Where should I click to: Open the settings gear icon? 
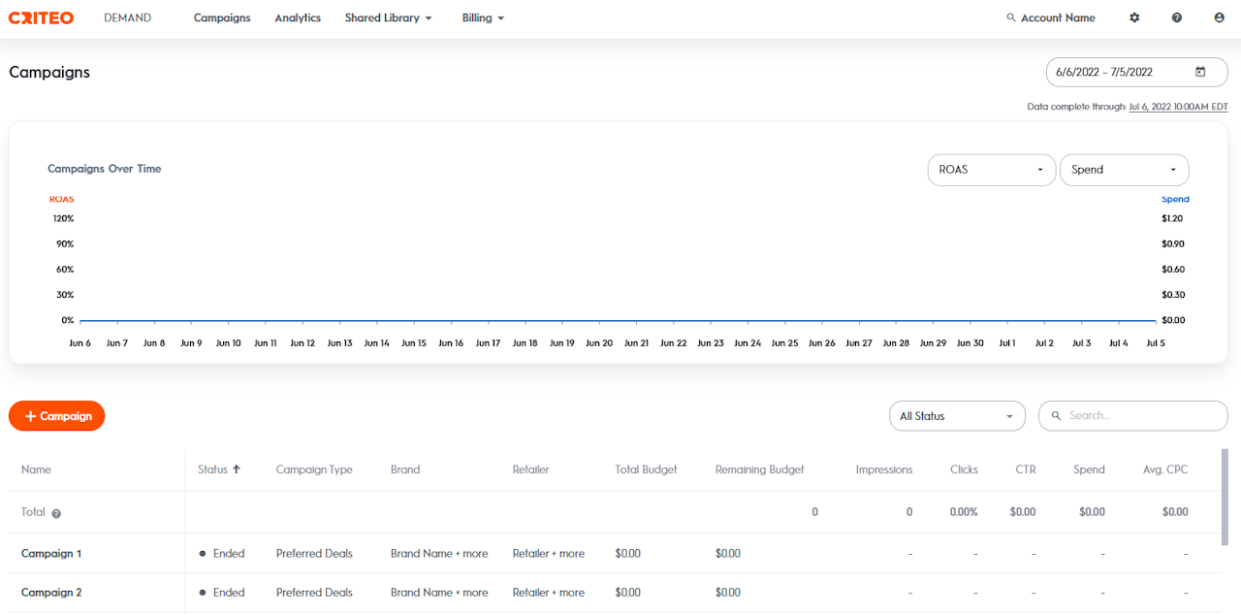coord(1134,17)
